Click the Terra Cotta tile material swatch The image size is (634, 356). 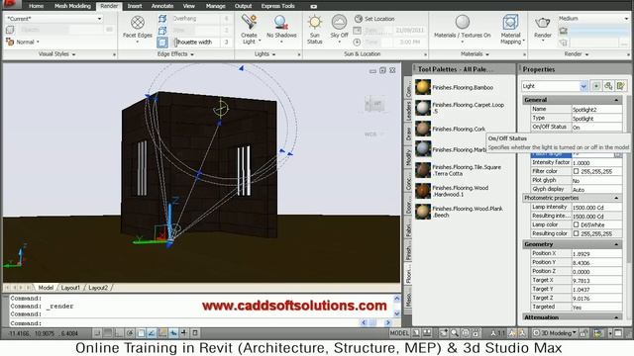tap(423, 170)
